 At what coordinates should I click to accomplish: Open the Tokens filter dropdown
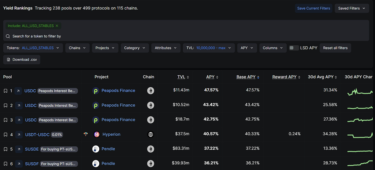point(33,48)
